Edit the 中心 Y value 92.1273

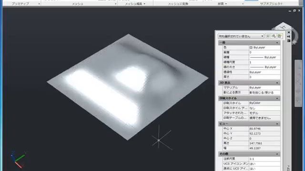click(264, 133)
